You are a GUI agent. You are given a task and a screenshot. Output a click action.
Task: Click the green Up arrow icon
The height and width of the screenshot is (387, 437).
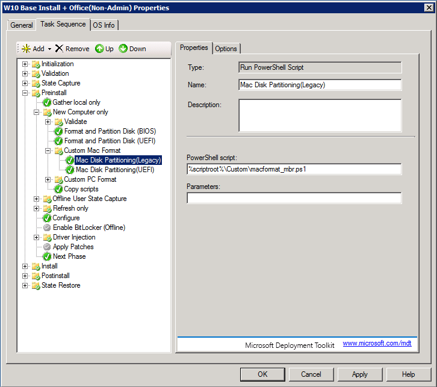pos(99,49)
